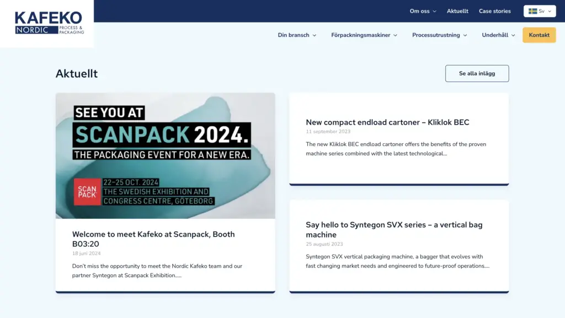
Task: Open the Processutrustning menu
Action: [439, 35]
